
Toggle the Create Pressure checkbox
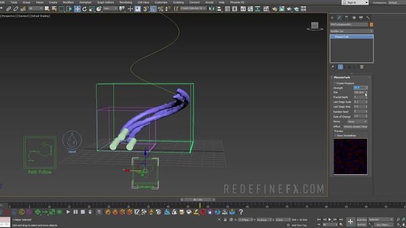pyautogui.click(x=335, y=83)
